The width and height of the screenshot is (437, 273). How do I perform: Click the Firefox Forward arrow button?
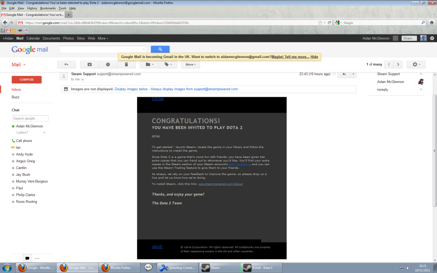click(x=12, y=23)
